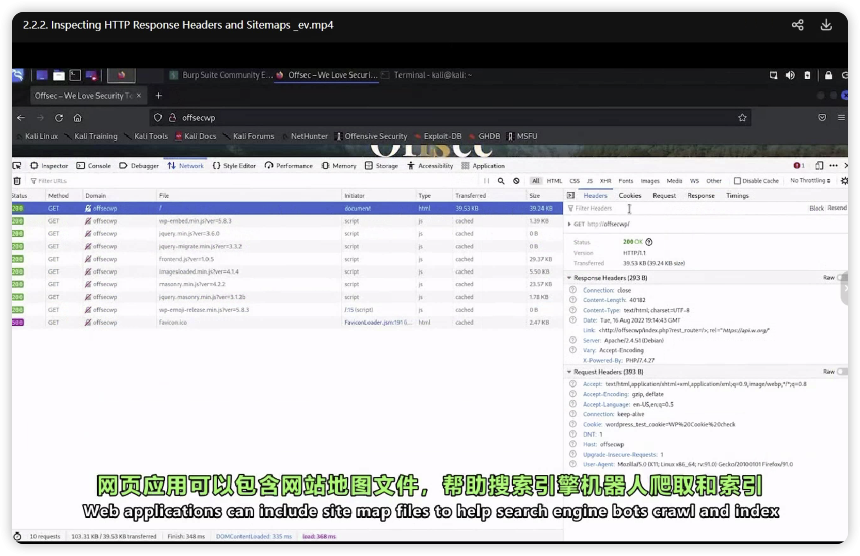860x556 pixels.
Task: Click the request blocking icon
Action: 516,181
